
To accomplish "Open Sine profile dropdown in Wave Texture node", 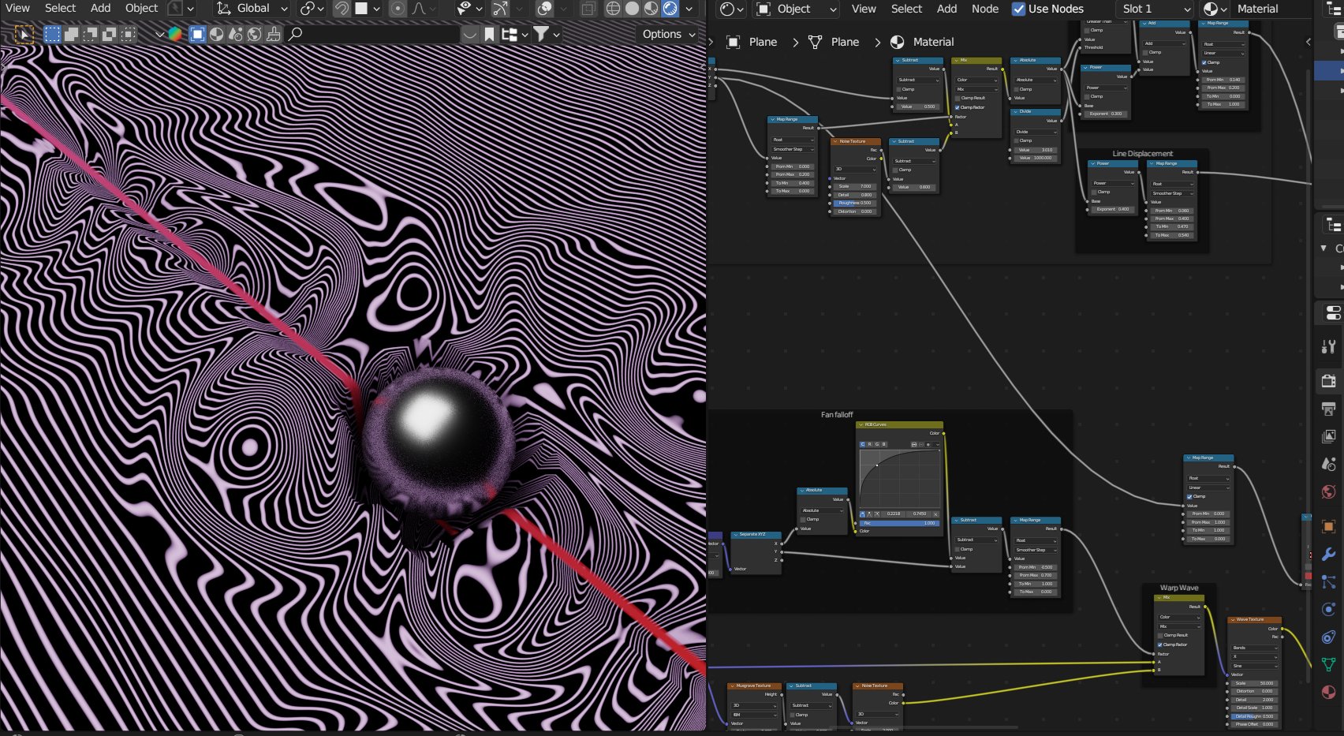I will (x=1254, y=666).
